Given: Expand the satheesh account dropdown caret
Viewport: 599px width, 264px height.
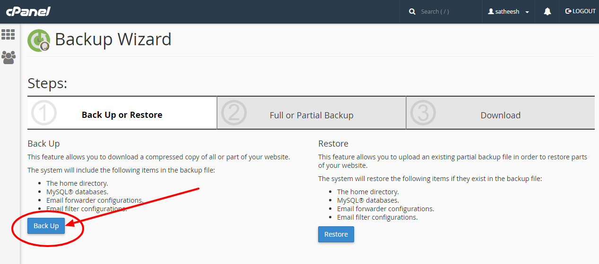Looking at the screenshot, I should (x=527, y=12).
